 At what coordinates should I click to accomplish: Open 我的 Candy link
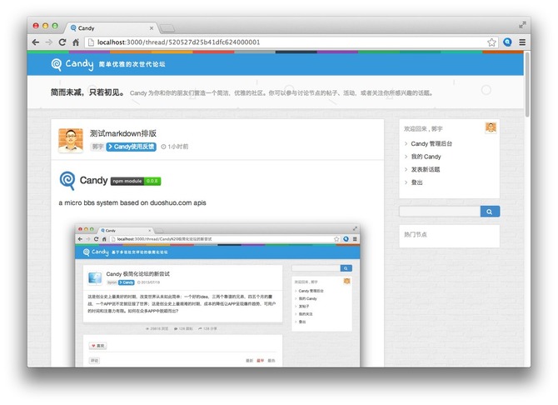[426, 157]
